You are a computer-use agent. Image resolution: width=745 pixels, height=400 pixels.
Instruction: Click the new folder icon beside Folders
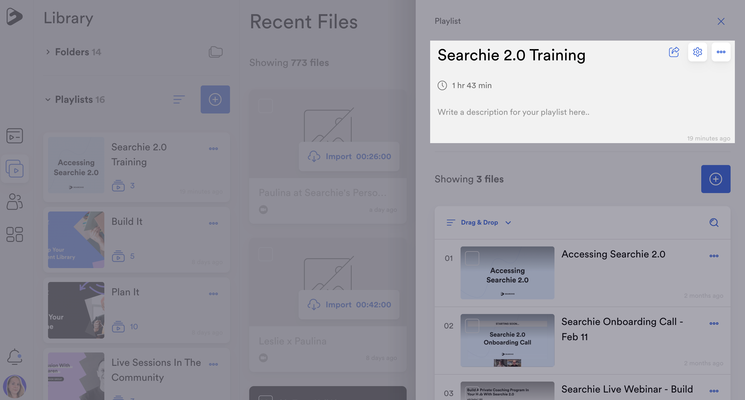click(215, 52)
